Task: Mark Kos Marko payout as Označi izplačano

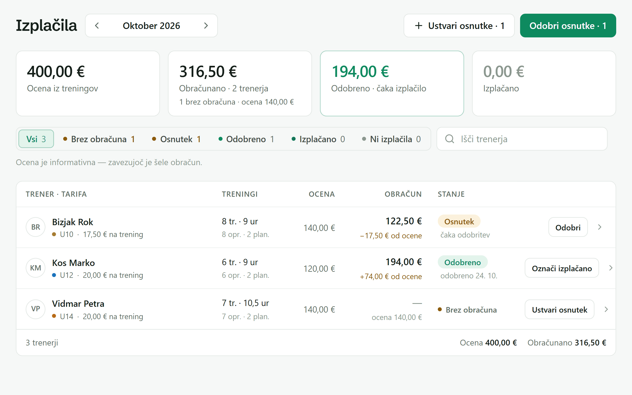Action: [x=562, y=268]
